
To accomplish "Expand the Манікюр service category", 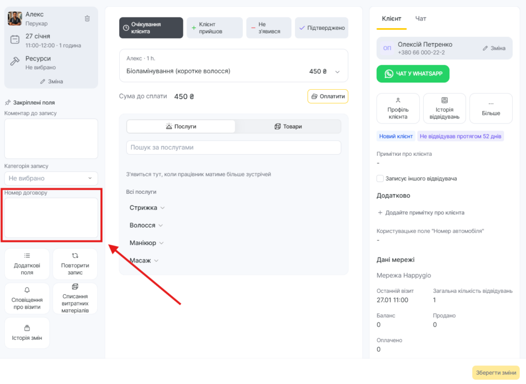I will (x=147, y=243).
